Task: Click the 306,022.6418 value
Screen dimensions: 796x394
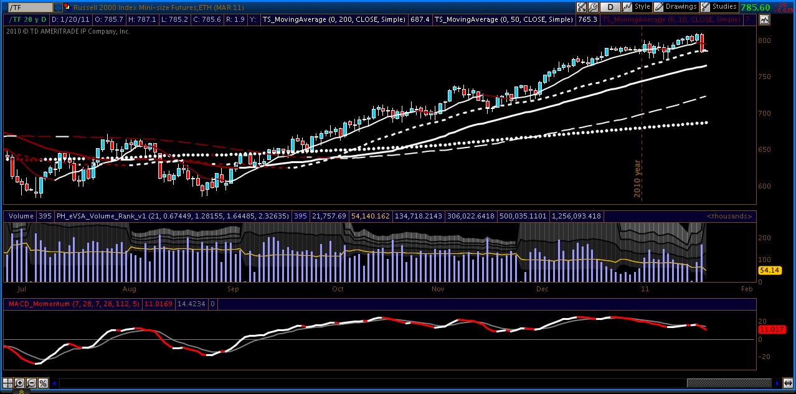Action: (470, 217)
